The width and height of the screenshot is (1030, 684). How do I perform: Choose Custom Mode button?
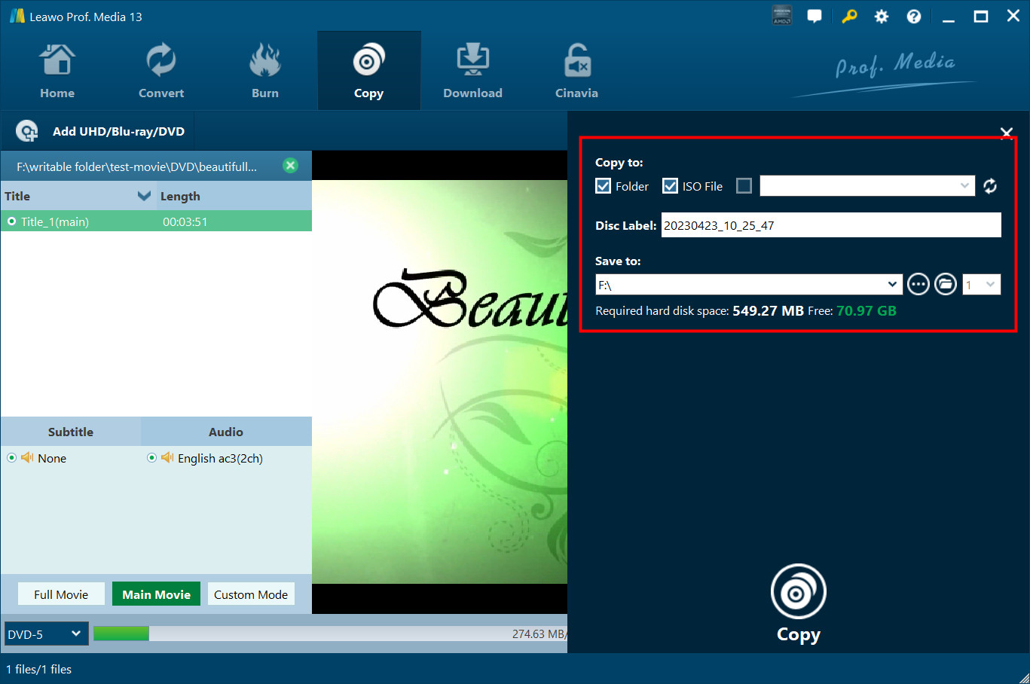251,594
